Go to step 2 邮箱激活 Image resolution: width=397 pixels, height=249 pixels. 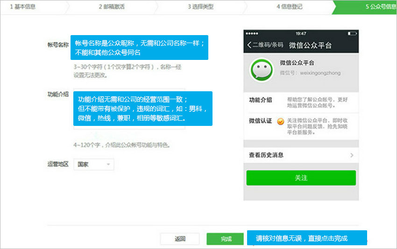click(111, 7)
